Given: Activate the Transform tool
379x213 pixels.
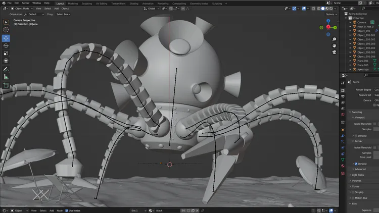Looking at the screenshot, I should [x=6, y=61].
